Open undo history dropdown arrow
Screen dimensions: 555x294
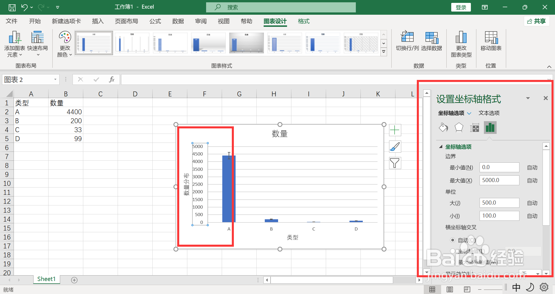[x=32, y=7]
